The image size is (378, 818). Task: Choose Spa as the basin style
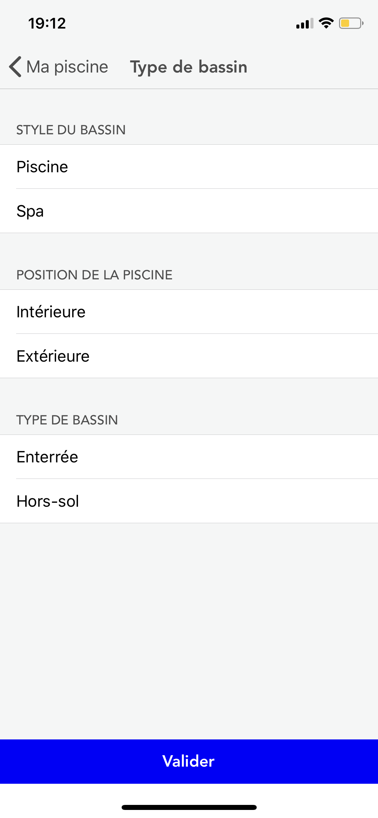(189, 211)
